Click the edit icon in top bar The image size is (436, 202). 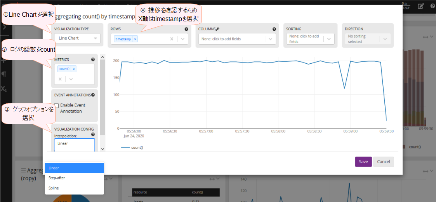[x=420, y=6]
